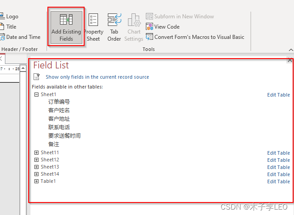The image size is (294, 215).
Task: Collapse the Sheet1 table node
Action: pos(36,95)
